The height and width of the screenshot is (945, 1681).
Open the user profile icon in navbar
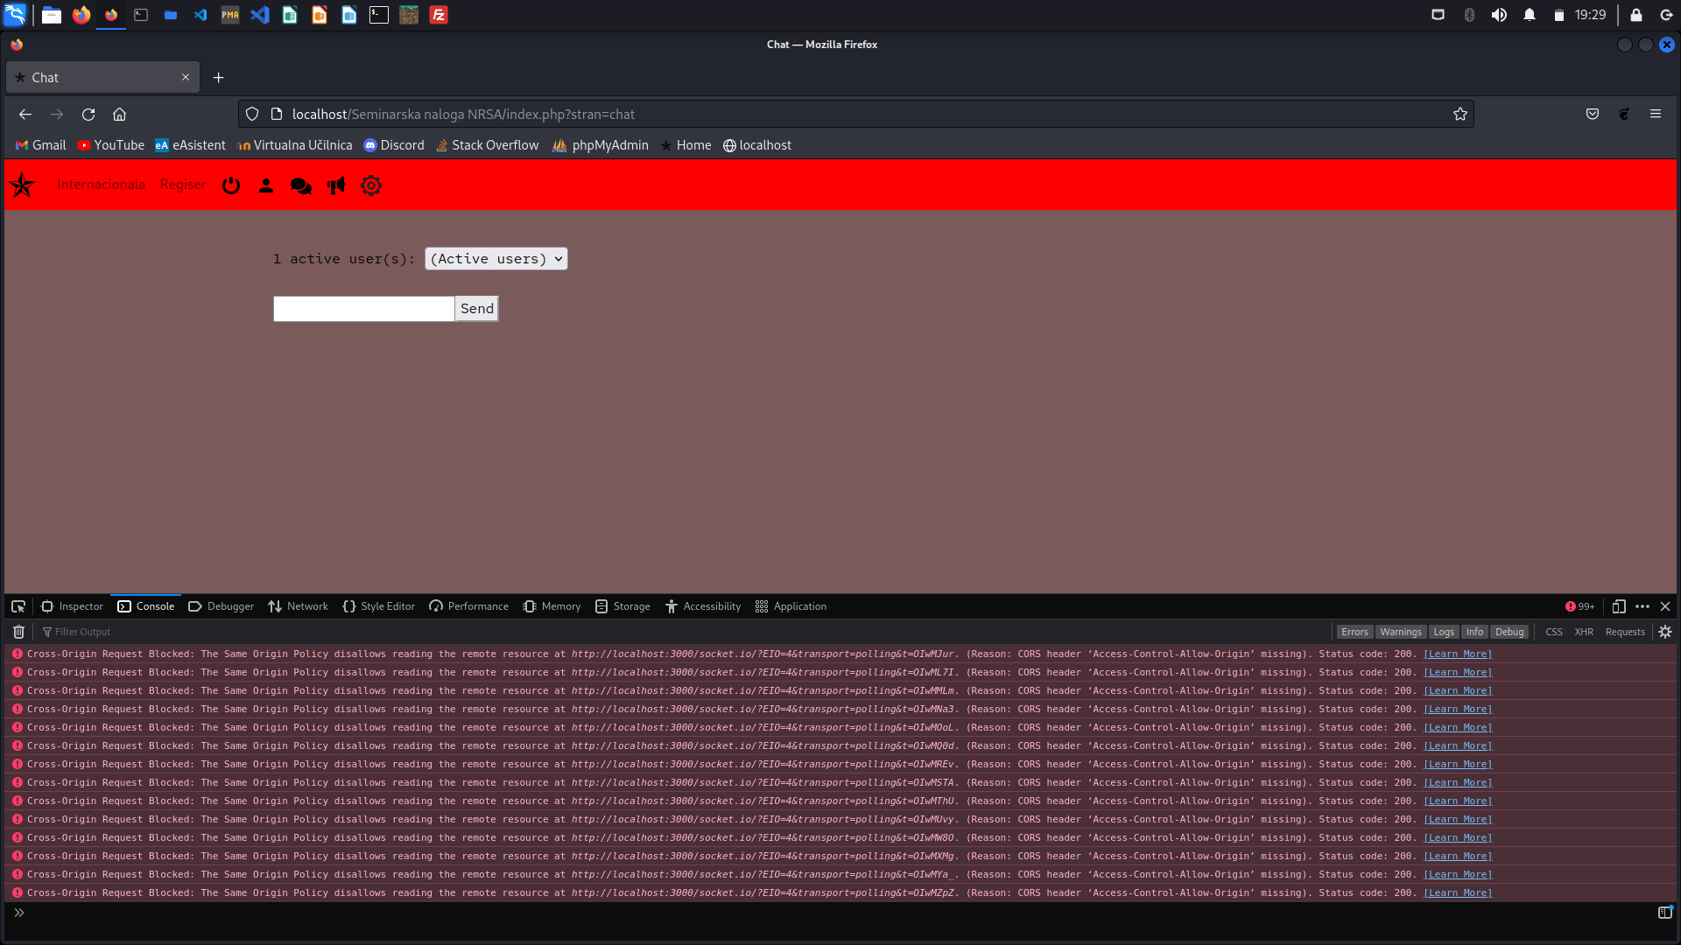266,185
